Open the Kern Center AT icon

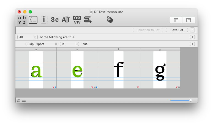pos(66,20)
